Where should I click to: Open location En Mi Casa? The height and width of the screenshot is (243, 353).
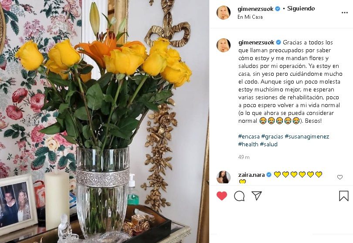pyautogui.click(x=250, y=17)
